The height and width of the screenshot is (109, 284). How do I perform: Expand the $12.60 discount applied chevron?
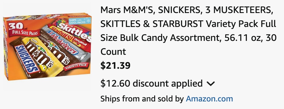(211, 84)
